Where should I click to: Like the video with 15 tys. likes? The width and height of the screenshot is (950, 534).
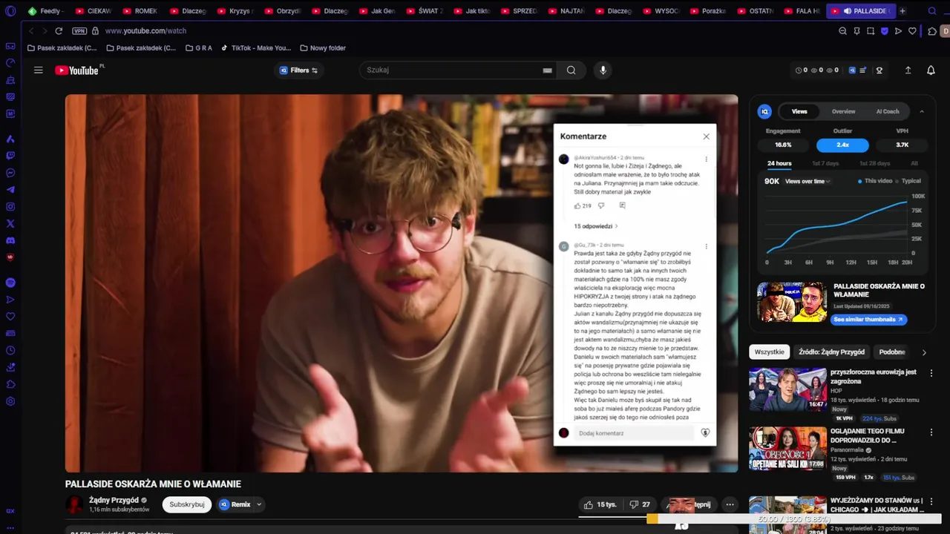[x=600, y=504]
